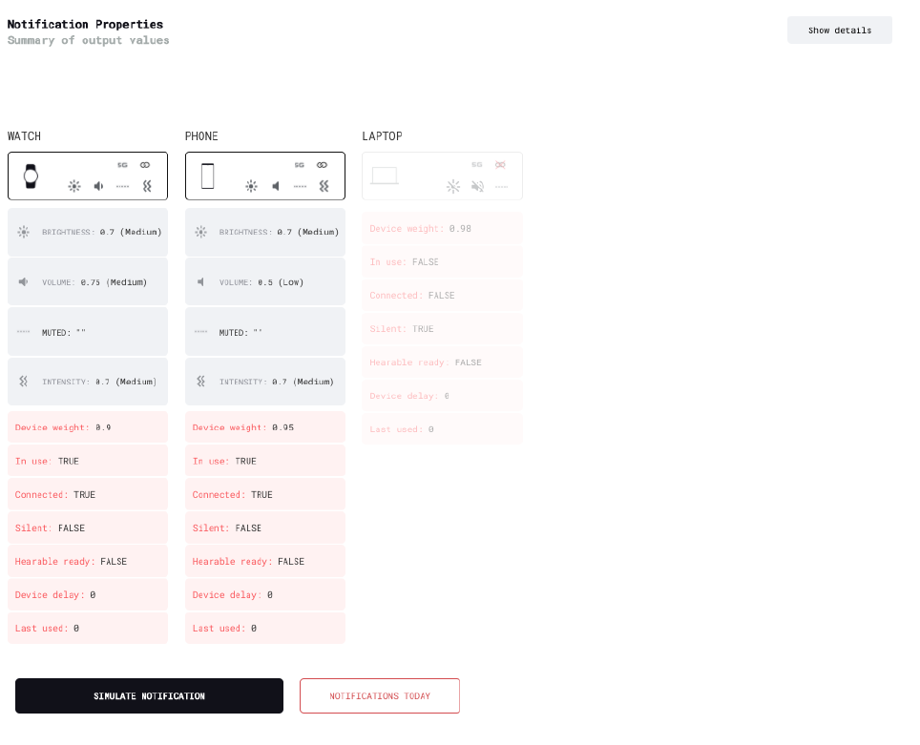Click Watch "Device weight: 0.9" row
920x745 pixels.
(x=88, y=427)
